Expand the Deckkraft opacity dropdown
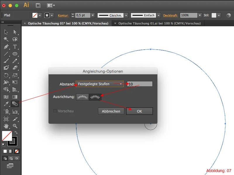Screen dimensions: 234x175 click(x=200, y=15)
